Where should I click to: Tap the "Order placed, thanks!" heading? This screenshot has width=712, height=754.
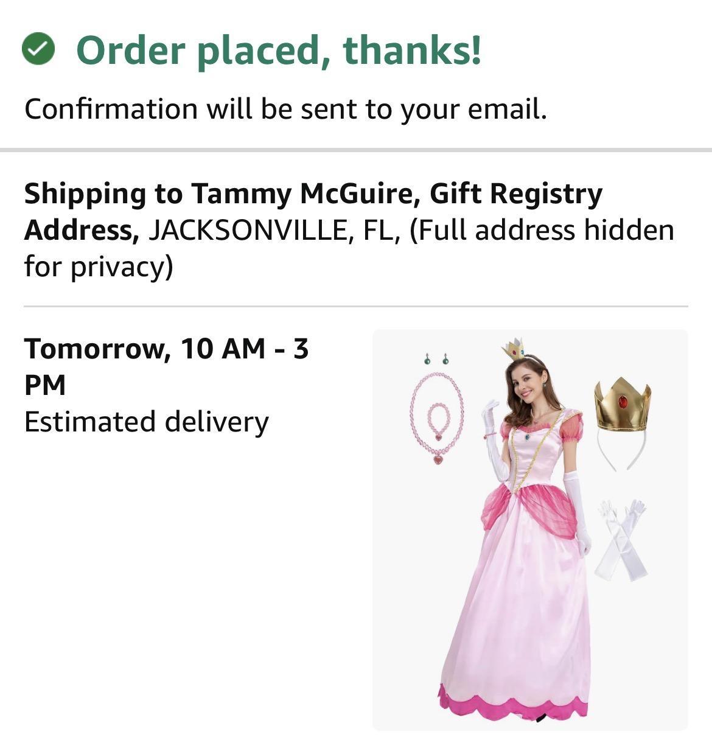coord(279,49)
